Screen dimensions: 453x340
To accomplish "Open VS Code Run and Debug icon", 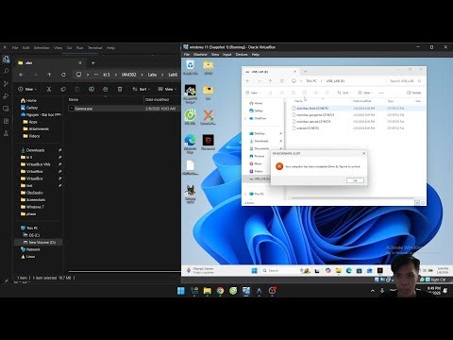I will pos(6,96).
